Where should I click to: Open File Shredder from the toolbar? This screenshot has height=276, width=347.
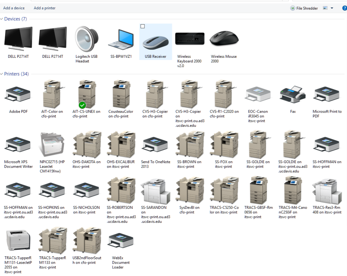coord(304,8)
